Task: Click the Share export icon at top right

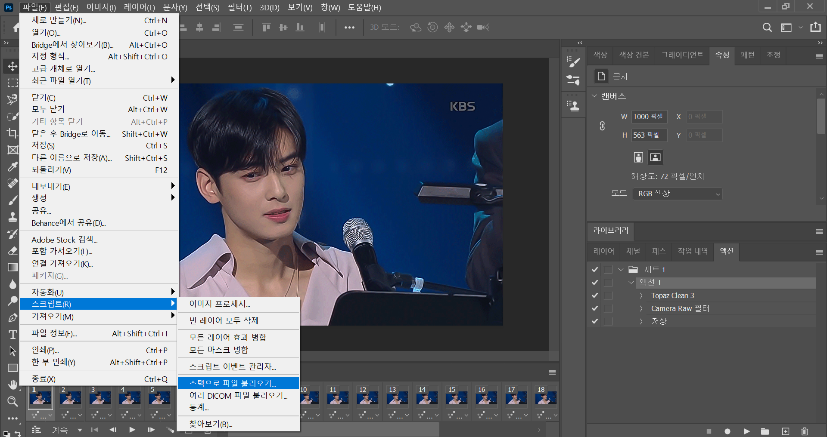Action: [x=815, y=27]
